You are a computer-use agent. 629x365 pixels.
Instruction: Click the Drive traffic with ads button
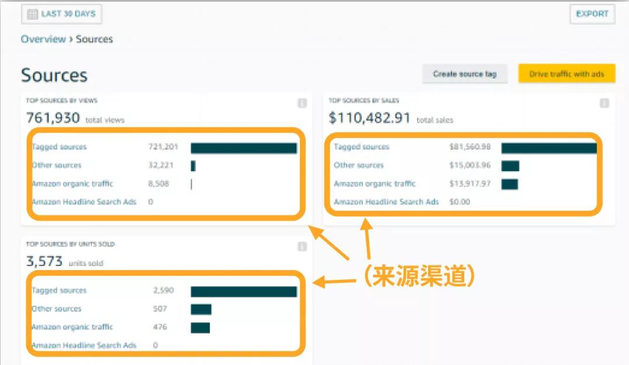click(x=566, y=73)
